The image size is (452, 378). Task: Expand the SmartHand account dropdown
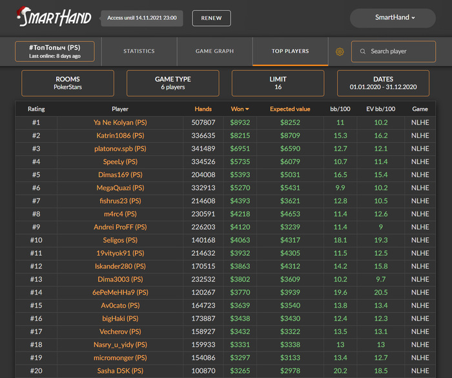(393, 18)
